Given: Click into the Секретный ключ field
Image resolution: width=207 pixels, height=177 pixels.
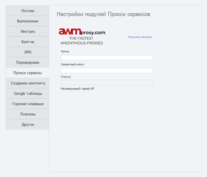Looking at the screenshot, I should 106,71.
